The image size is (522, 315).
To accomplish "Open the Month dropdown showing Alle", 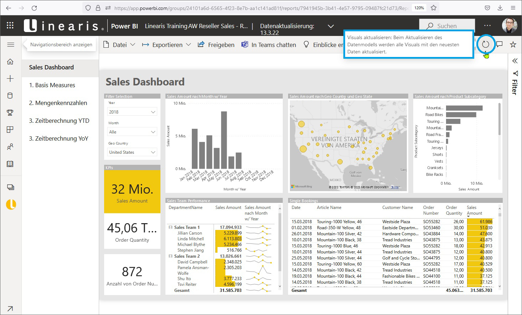I will tap(132, 131).
